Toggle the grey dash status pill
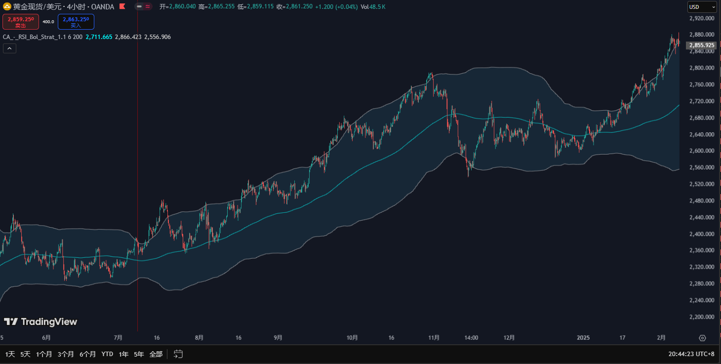 tap(139, 7)
